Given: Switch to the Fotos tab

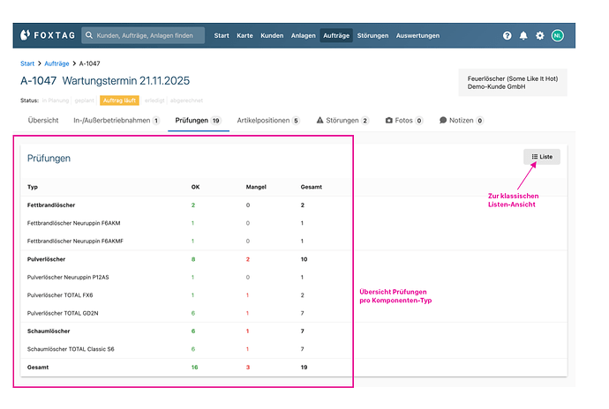Looking at the screenshot, I should [404, 120].
